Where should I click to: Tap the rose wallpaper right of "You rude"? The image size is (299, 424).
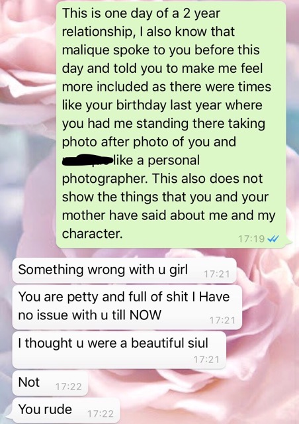click(x=208, y=408)
